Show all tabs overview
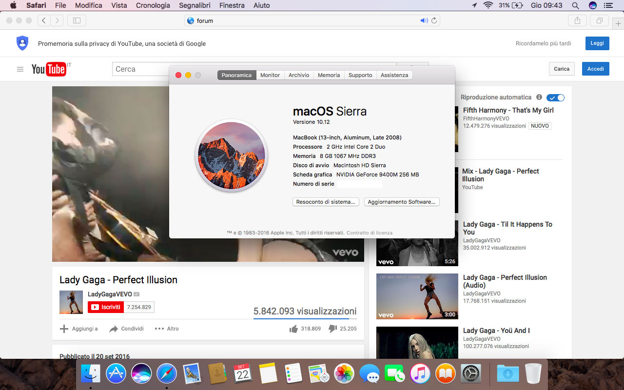This screenshot has height=390, width=624. [x=599, y=20]
